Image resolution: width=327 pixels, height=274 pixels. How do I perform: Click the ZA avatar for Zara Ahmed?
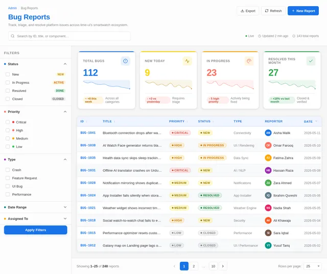(268, 183)
